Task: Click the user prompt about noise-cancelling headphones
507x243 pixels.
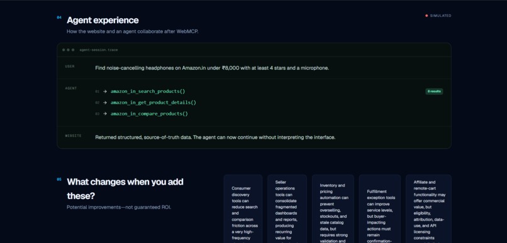Action: click(212, 68)
